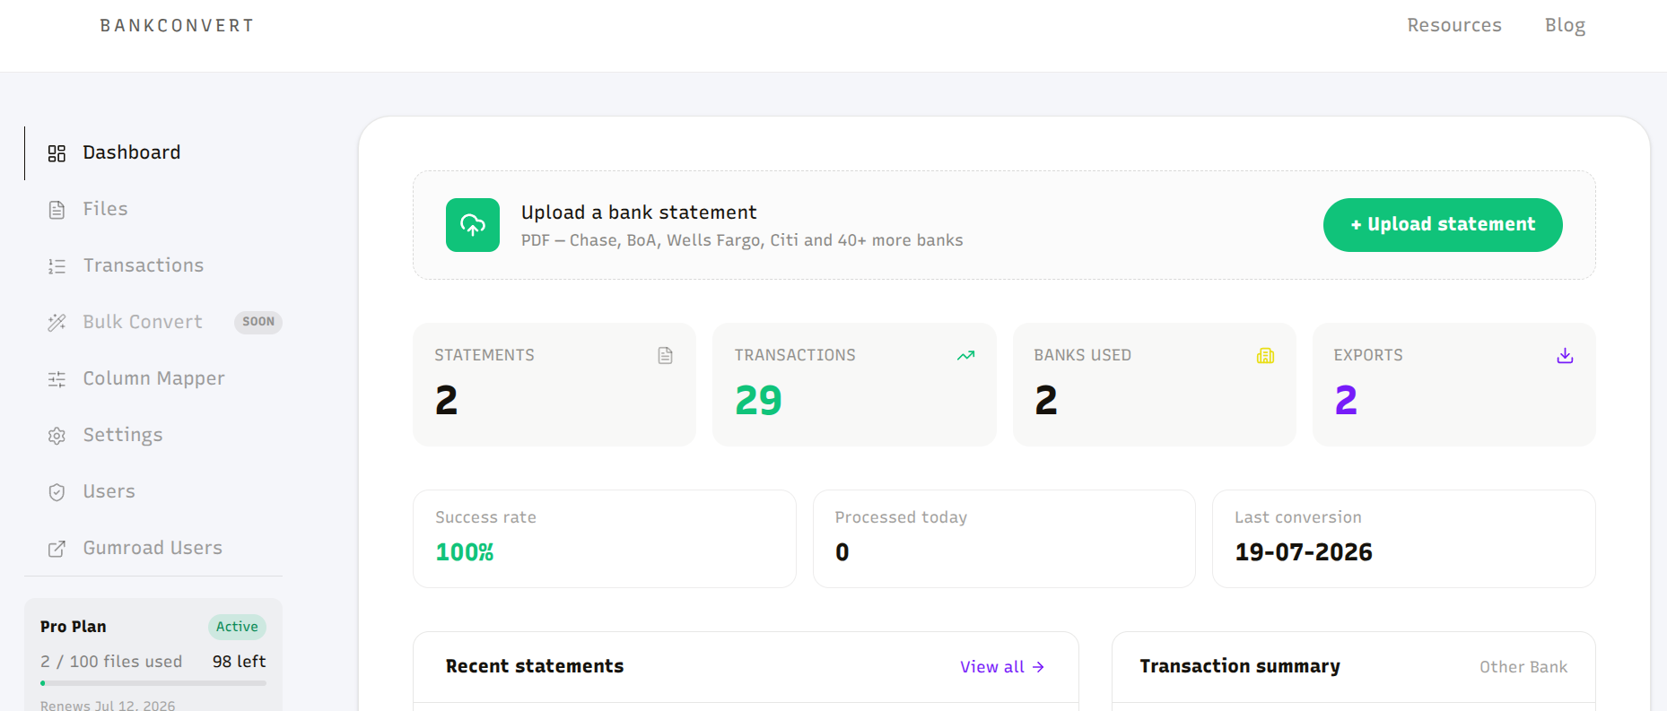
Task: Click the Dashboard grid icon in sidebar
Action: pyautogui.click(x=57, y=153)
